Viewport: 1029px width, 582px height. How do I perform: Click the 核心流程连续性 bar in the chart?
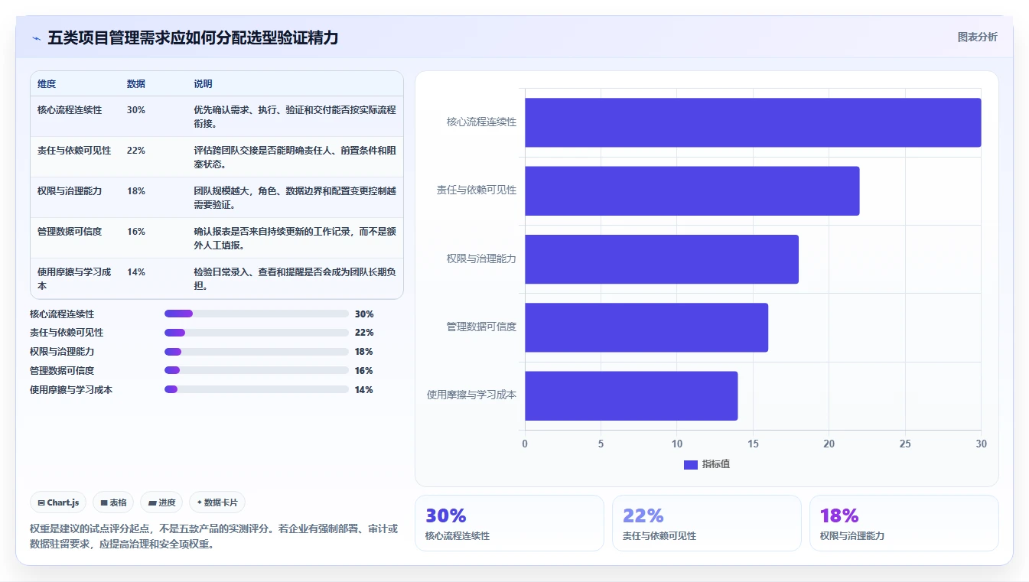click(x=753, y=122)
